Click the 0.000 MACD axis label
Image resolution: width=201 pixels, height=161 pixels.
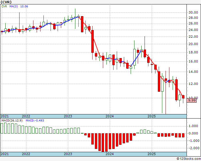[193, 133]
